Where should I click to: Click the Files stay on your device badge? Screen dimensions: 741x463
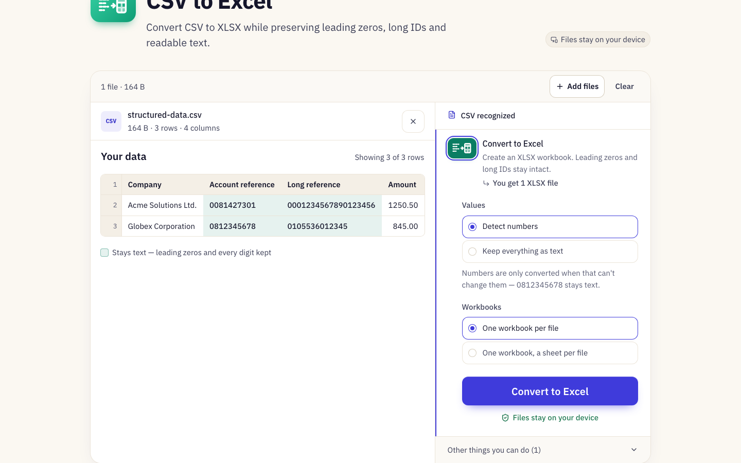[x=598, y=40]
